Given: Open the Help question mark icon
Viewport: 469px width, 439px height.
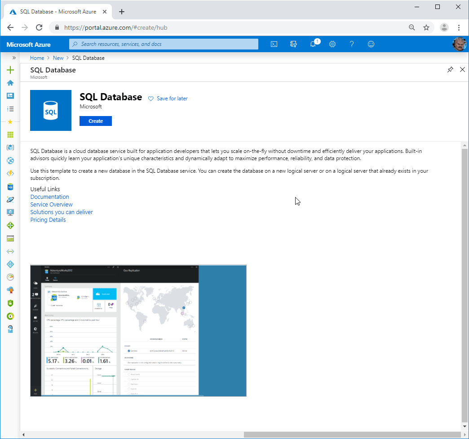Looking at the screenshot, I should (352, 44).
